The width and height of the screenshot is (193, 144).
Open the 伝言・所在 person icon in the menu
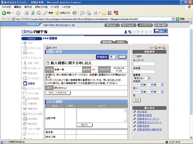[25, 63]
